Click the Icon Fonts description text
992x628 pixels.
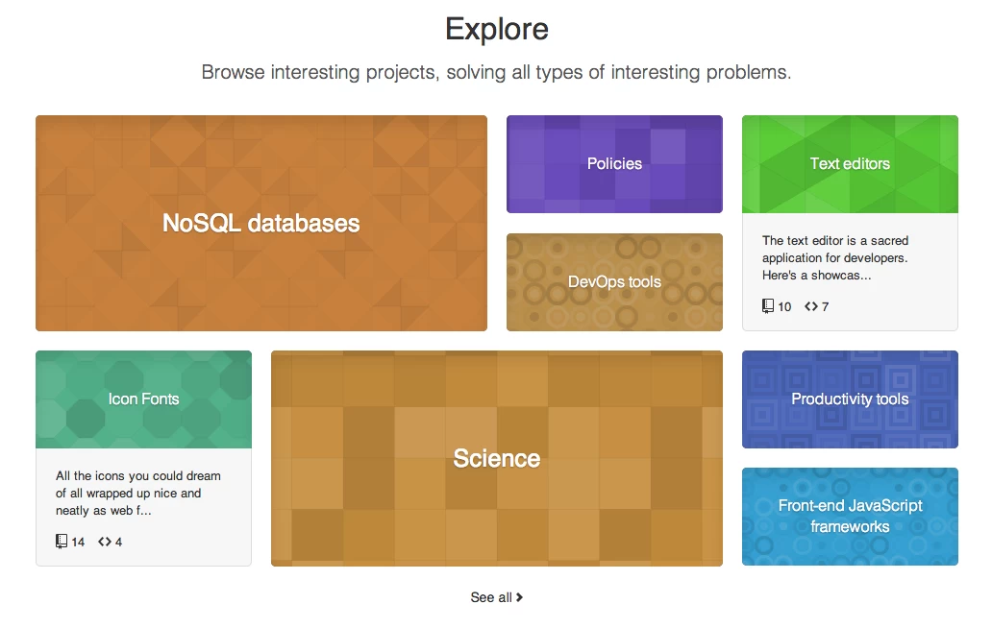tap(137, 493)
